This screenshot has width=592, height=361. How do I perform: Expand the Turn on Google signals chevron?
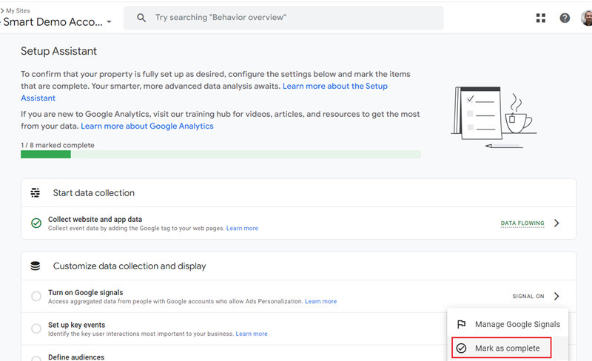click(x=556, y=296)
